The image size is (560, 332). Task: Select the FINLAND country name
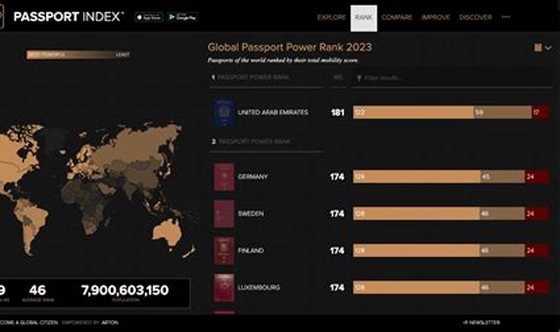[x=251, y=251]
